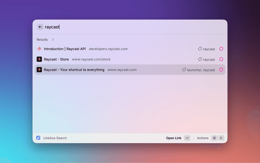The width and height of the screenshot is (260, 163).
Task: Click the Raycast - Store favicon icon
Action: [39, 59]
